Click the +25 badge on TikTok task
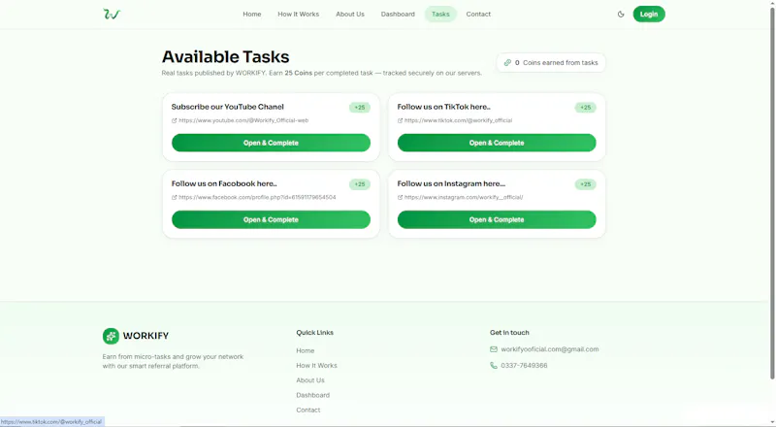 (586, 108)
